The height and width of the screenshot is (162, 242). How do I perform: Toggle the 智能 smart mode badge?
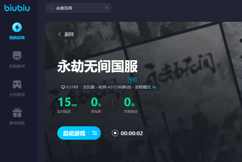click(x=132, y=80)
